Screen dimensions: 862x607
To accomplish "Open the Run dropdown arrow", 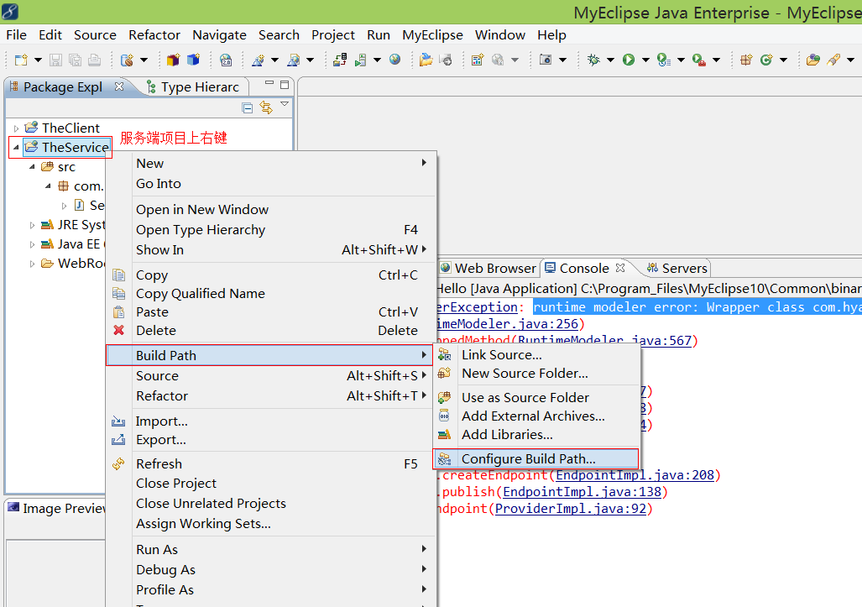I will tap(646, 60).
